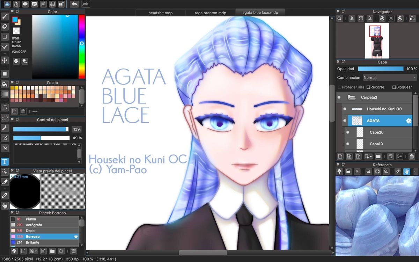Select the rectangular Selection tool
The image size is (419, 262).
[5, 108]
